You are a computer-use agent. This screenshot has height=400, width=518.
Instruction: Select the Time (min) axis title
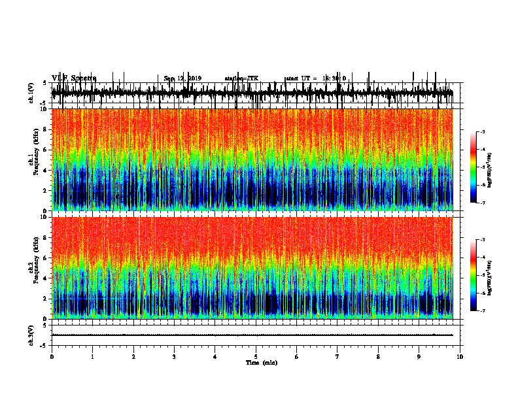coord(262,363)
